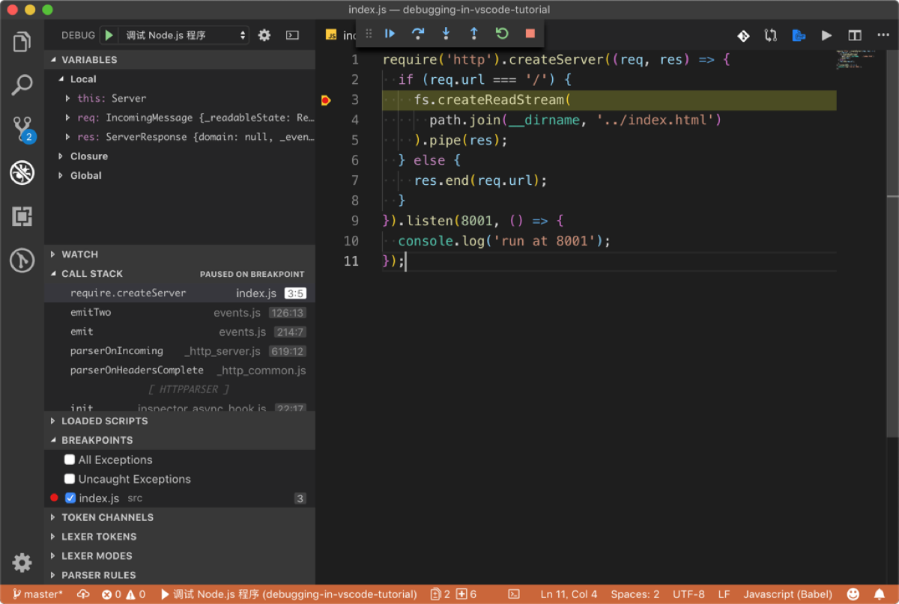
Task: Expand the Token Channels section
Action: pos(107,517)
